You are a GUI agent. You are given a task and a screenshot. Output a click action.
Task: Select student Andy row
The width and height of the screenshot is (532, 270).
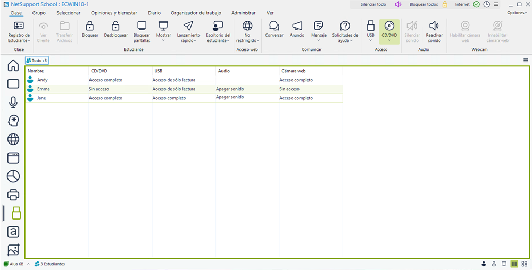click(x=184, y=80)
